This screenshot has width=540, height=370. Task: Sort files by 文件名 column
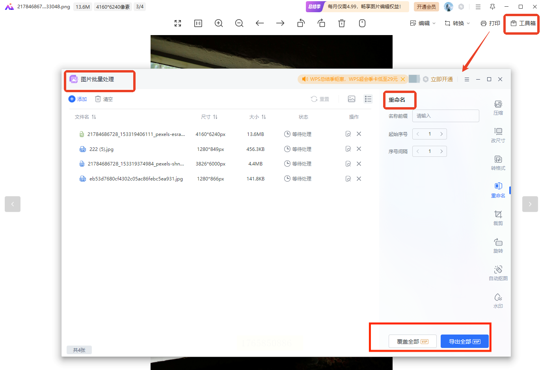click(x=86, y=117)
